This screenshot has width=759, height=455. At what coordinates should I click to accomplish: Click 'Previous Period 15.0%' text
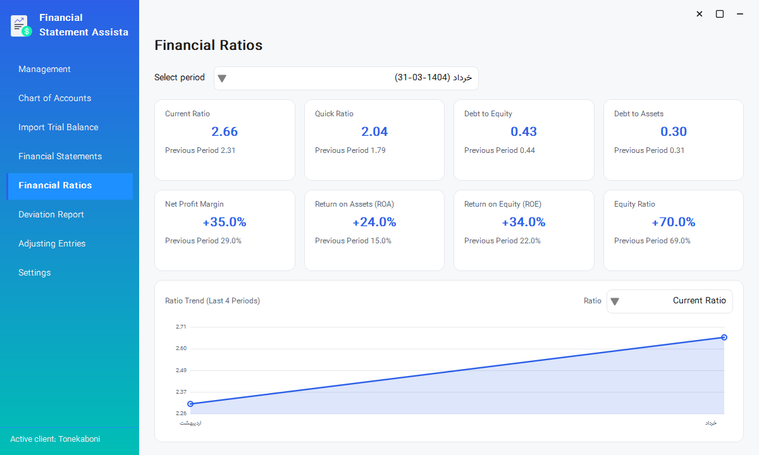click(353, 241)
